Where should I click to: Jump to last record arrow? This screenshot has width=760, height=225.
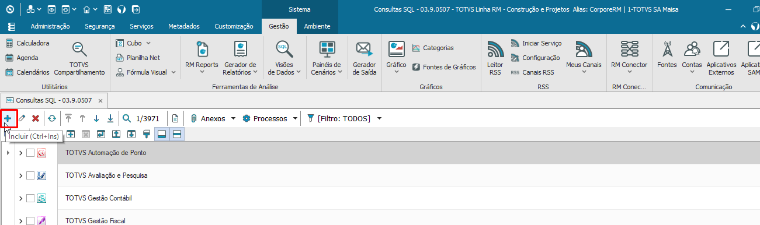pyautogui.click(x=110, y=118)
